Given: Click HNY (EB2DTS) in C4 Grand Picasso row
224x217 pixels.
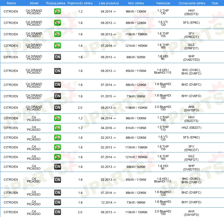Looking at the screenshot, I should [191, 12].
